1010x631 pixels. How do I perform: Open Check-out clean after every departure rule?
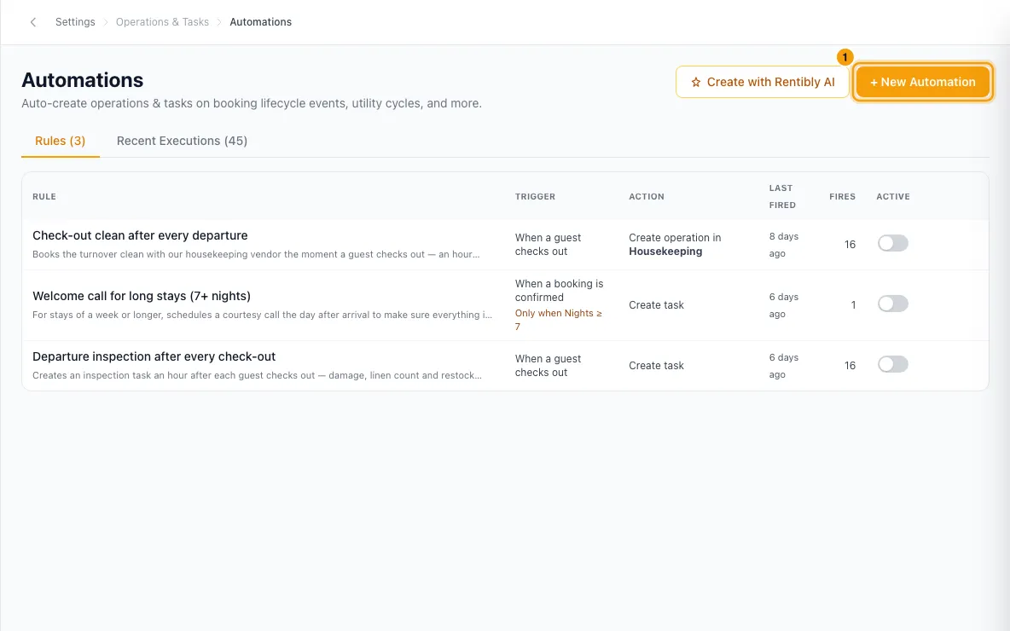[141, 235]
